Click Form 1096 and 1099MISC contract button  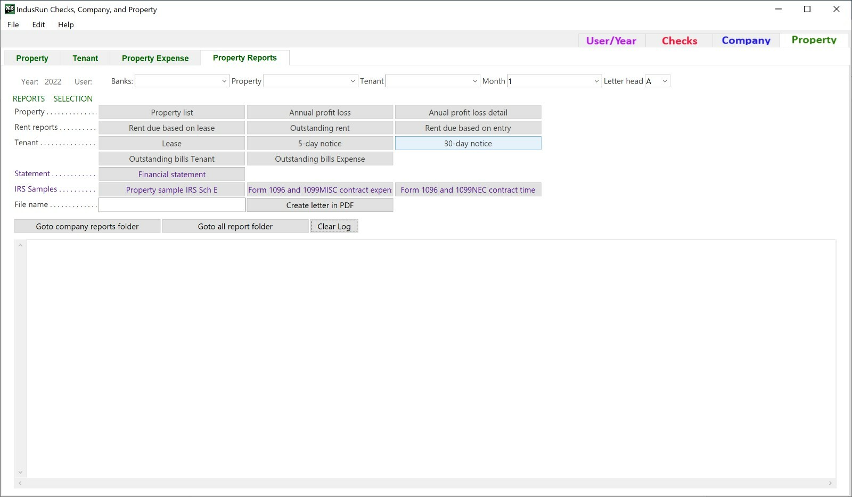pyautogui.click(x=320, y=189)
